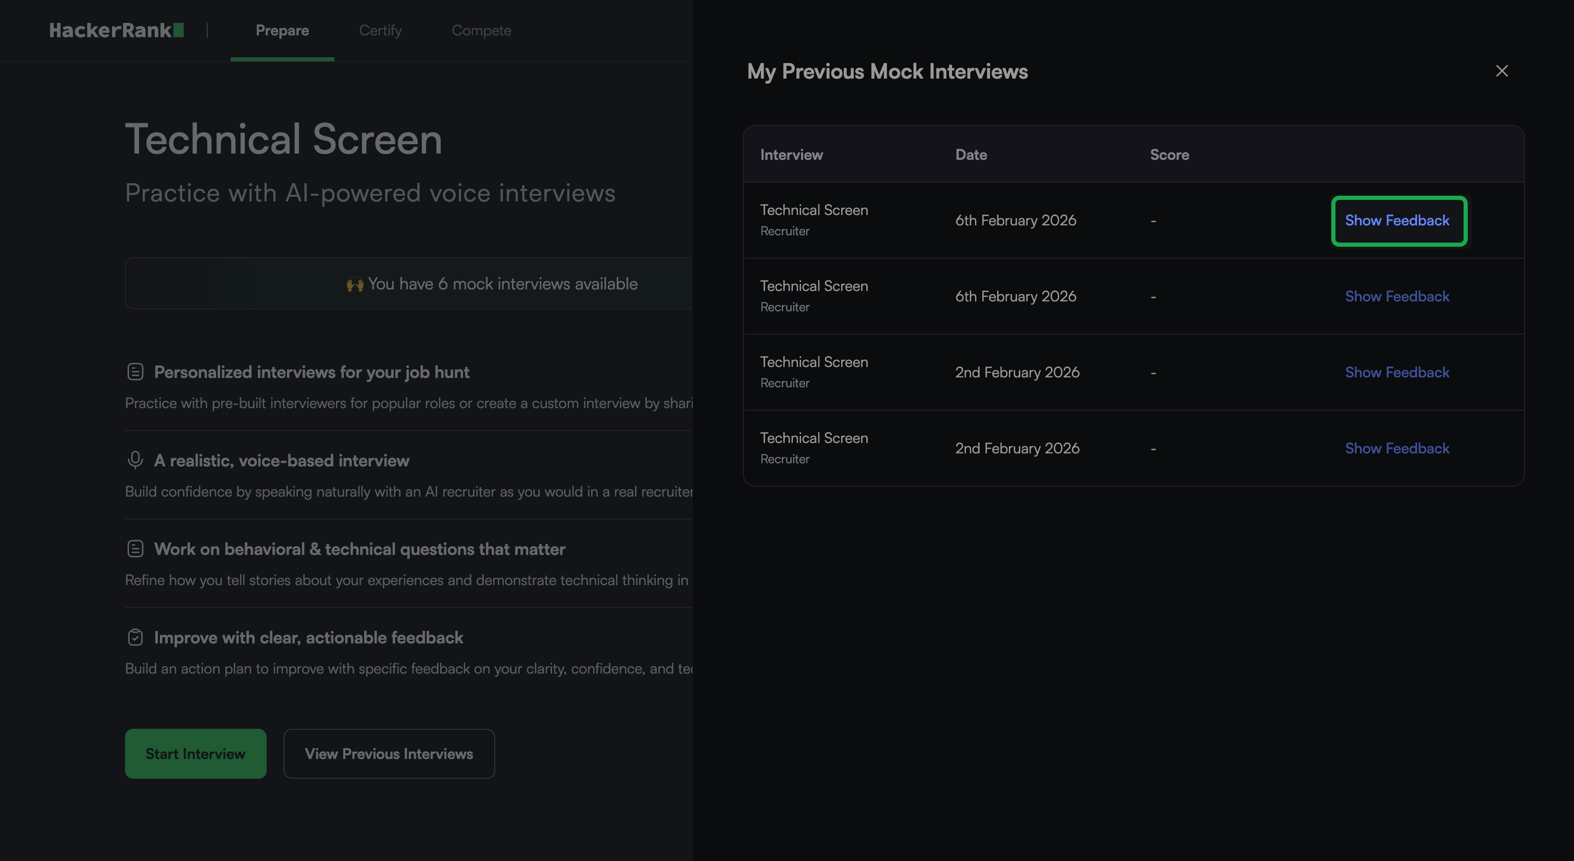Open the Prepare tab
1574x861 pixels.
click(x=282, y=30)
